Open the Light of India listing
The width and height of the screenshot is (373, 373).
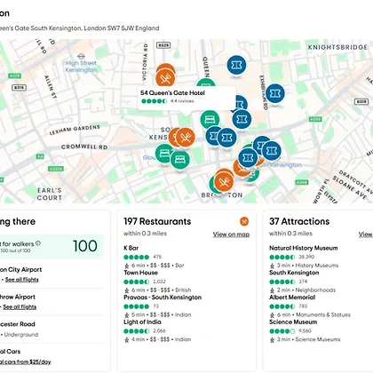click(142, 322)
